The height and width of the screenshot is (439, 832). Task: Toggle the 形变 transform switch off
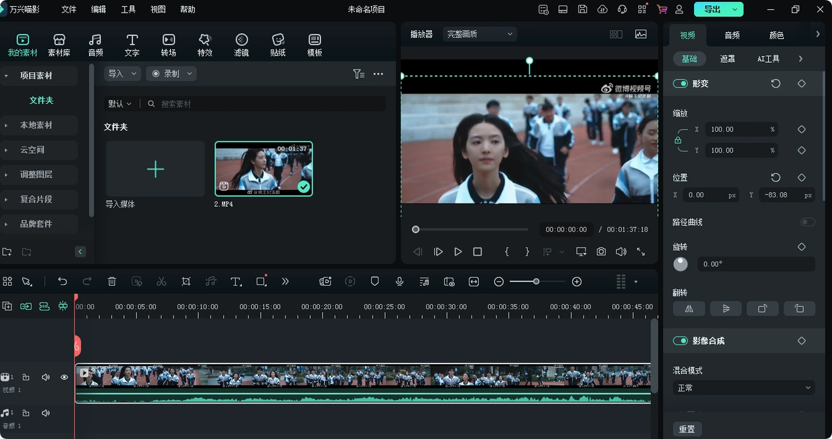point(681,84)
